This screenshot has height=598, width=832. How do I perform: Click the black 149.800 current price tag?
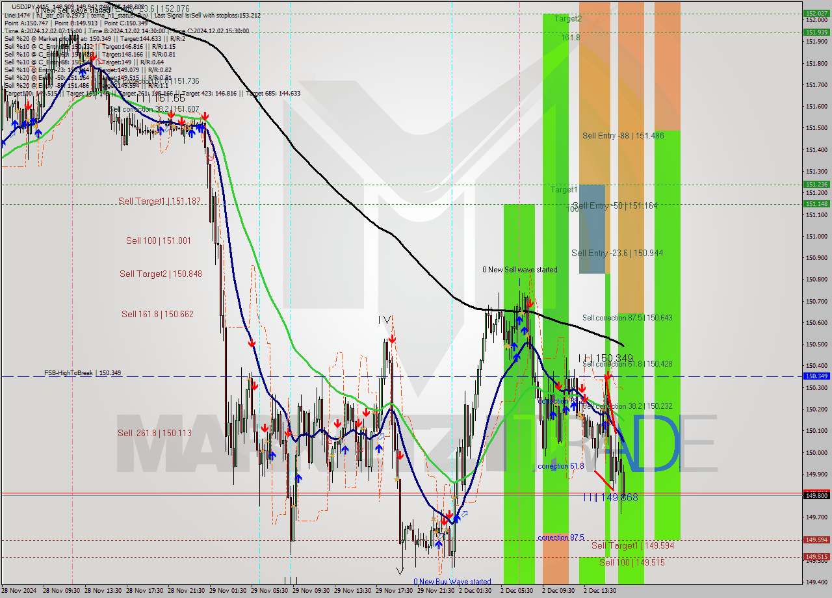coord(816,495)
